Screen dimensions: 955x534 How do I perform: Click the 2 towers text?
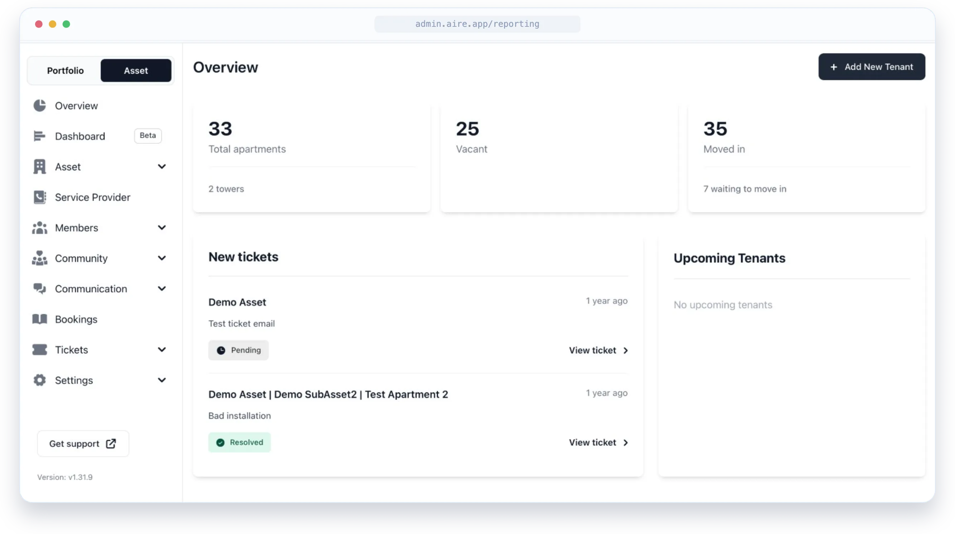226,189
